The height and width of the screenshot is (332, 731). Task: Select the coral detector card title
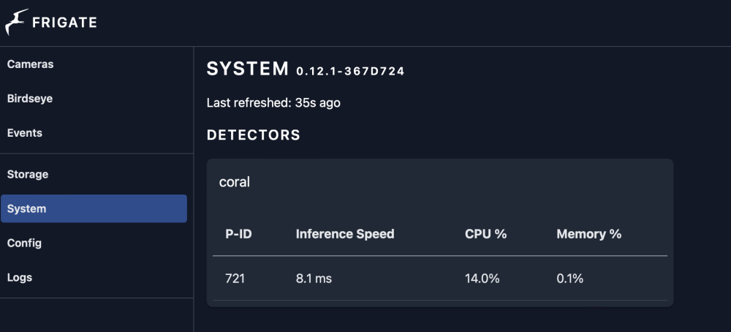(x=235, y=182)
